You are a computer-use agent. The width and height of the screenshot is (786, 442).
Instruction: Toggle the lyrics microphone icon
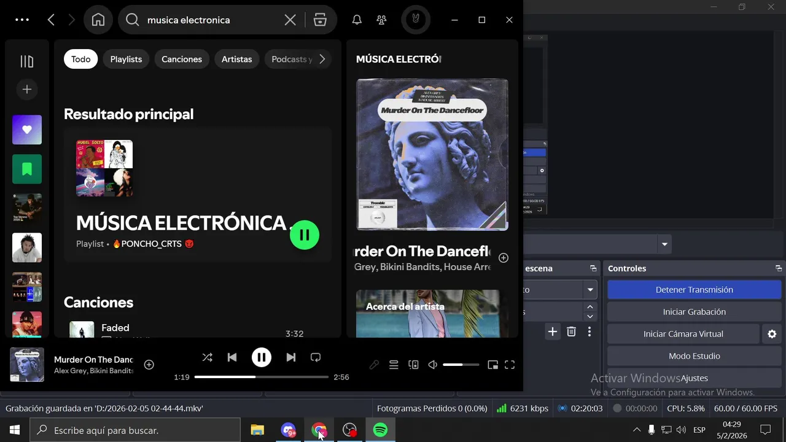(374, 365)
